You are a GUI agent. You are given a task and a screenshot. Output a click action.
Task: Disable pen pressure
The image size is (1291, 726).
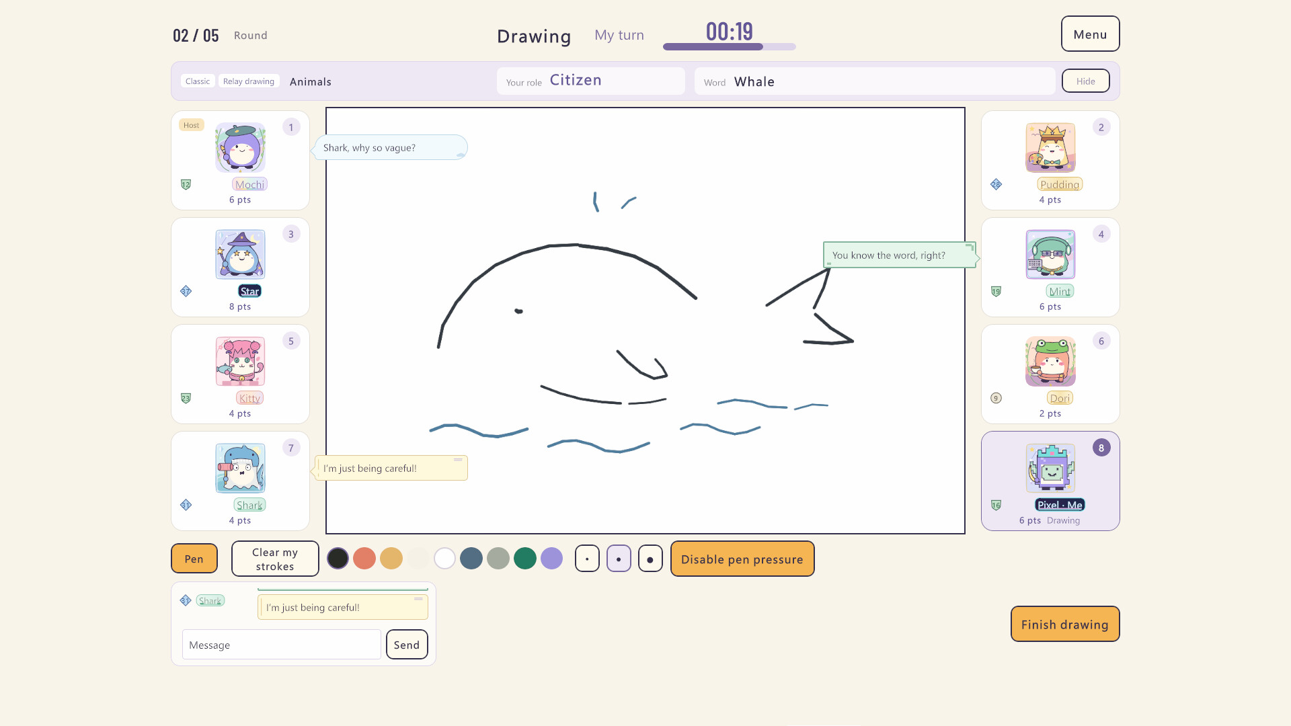742,559
